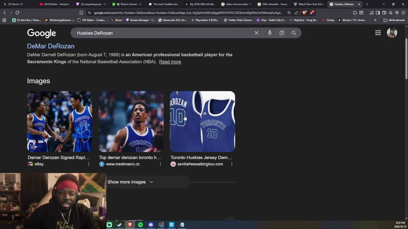Click the Google logo
The height and width of the screenshot is (229, 408).
click(41, 33)
